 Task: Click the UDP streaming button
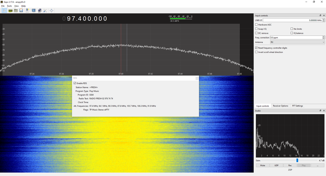click(x=276, y=165)
